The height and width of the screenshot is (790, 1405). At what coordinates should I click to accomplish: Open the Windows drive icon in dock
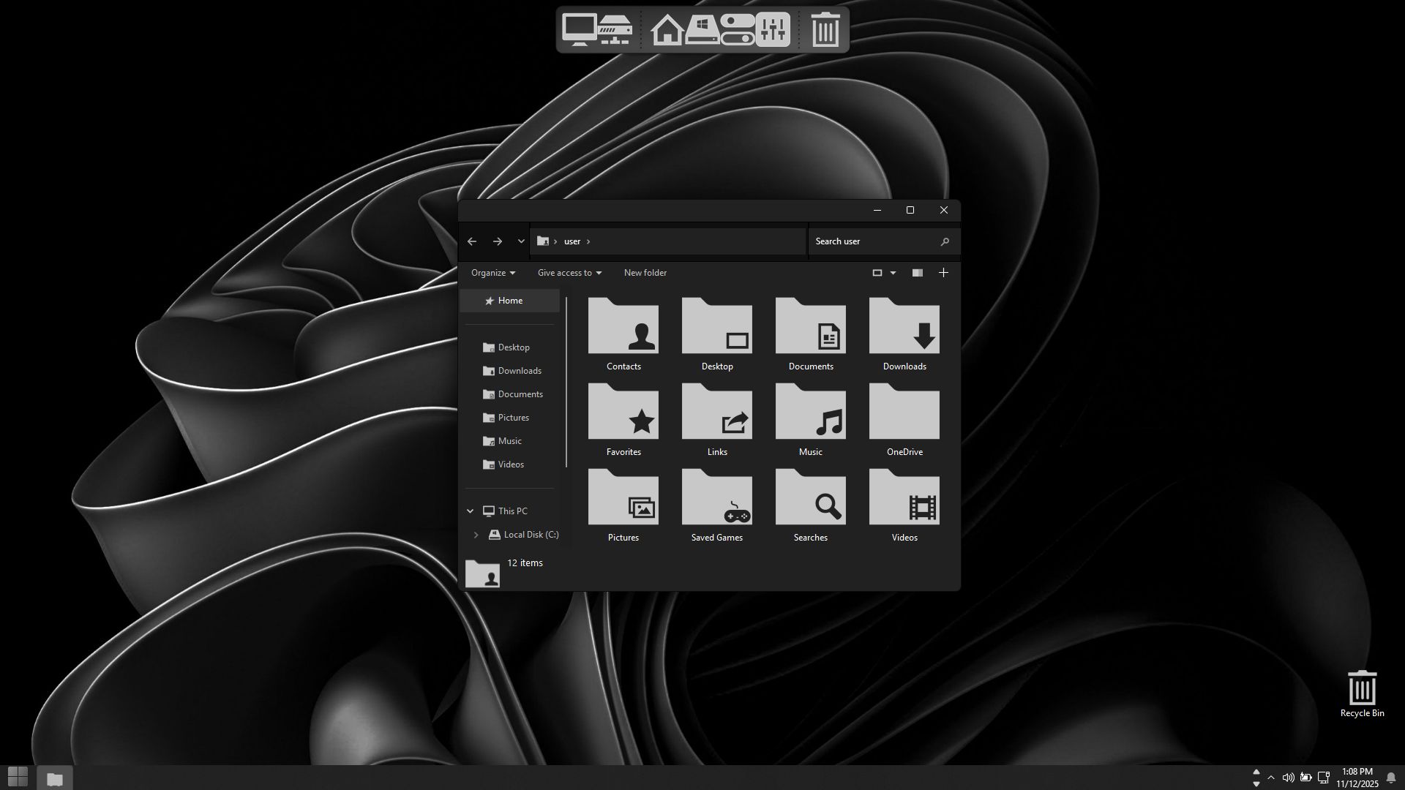pos(702,30)
